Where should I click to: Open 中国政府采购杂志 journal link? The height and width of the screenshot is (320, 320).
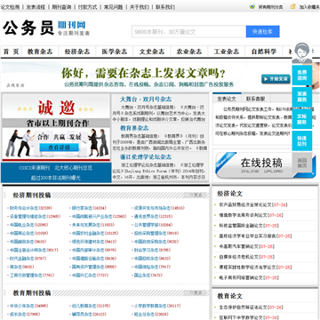coord(150,242)
